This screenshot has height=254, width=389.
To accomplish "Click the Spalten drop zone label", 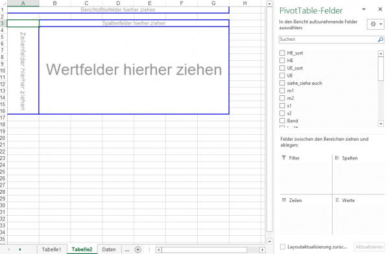I will point(350,158).
